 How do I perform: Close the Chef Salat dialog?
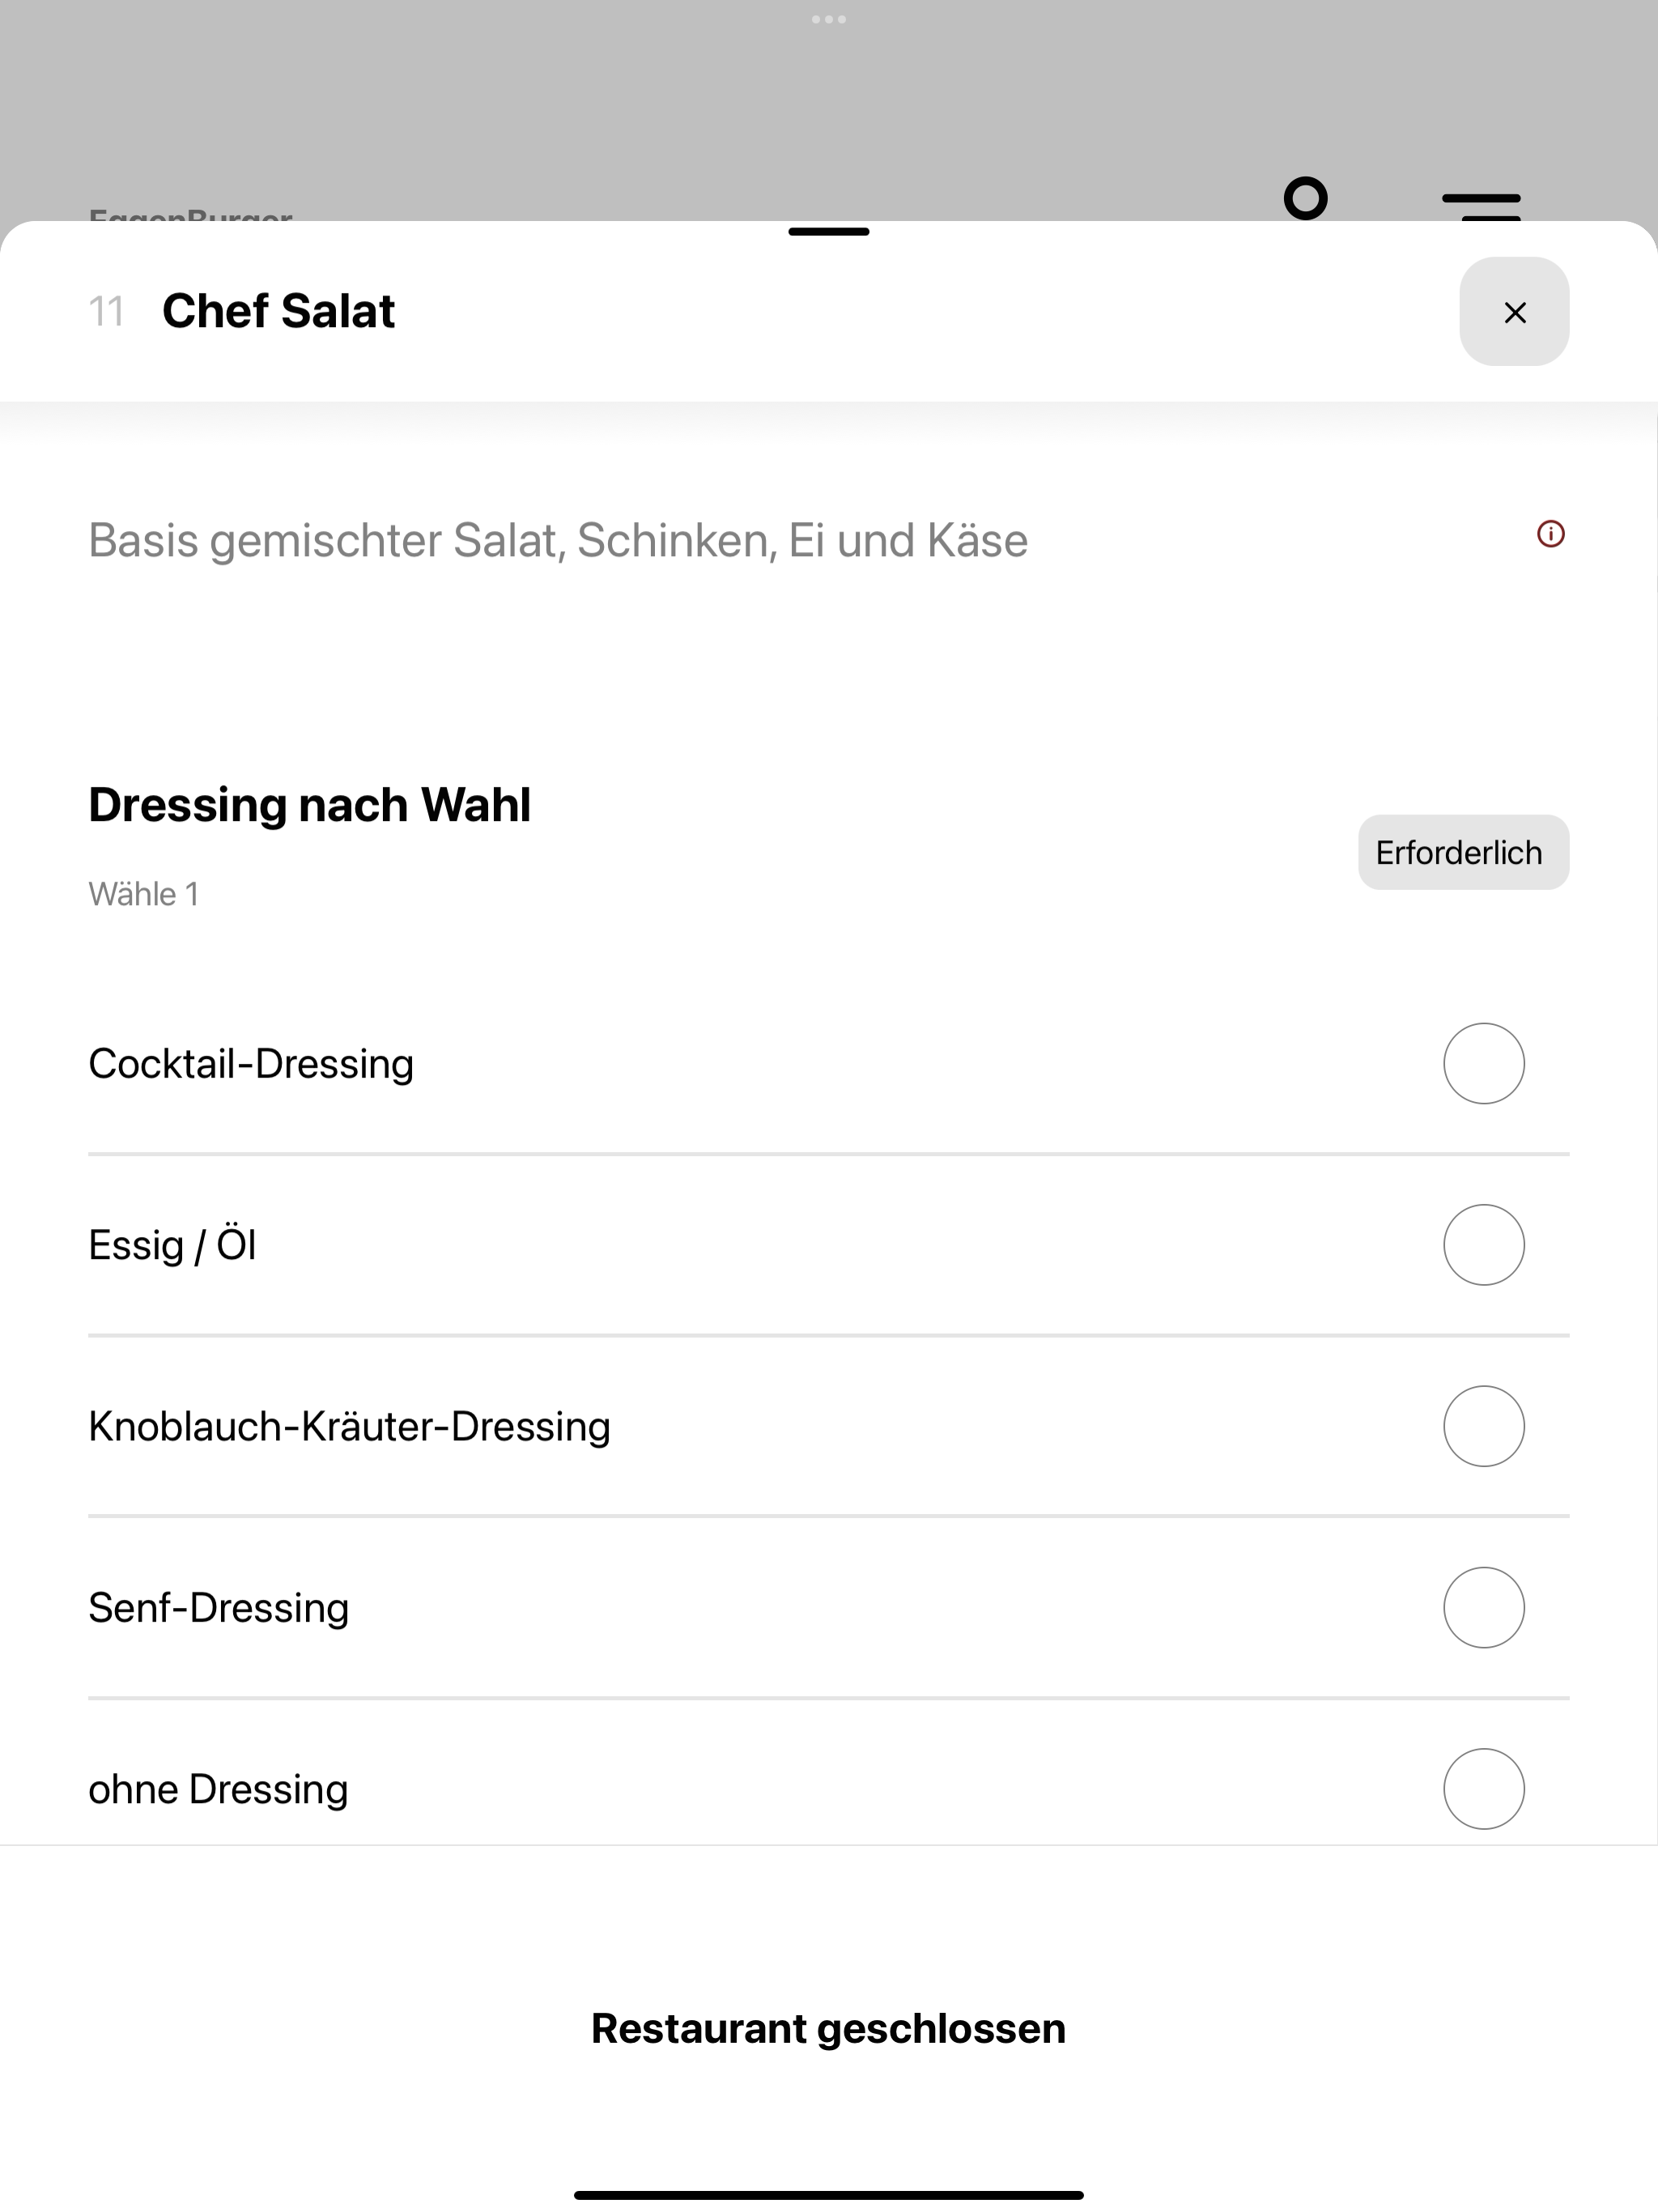coord(1514,312)
